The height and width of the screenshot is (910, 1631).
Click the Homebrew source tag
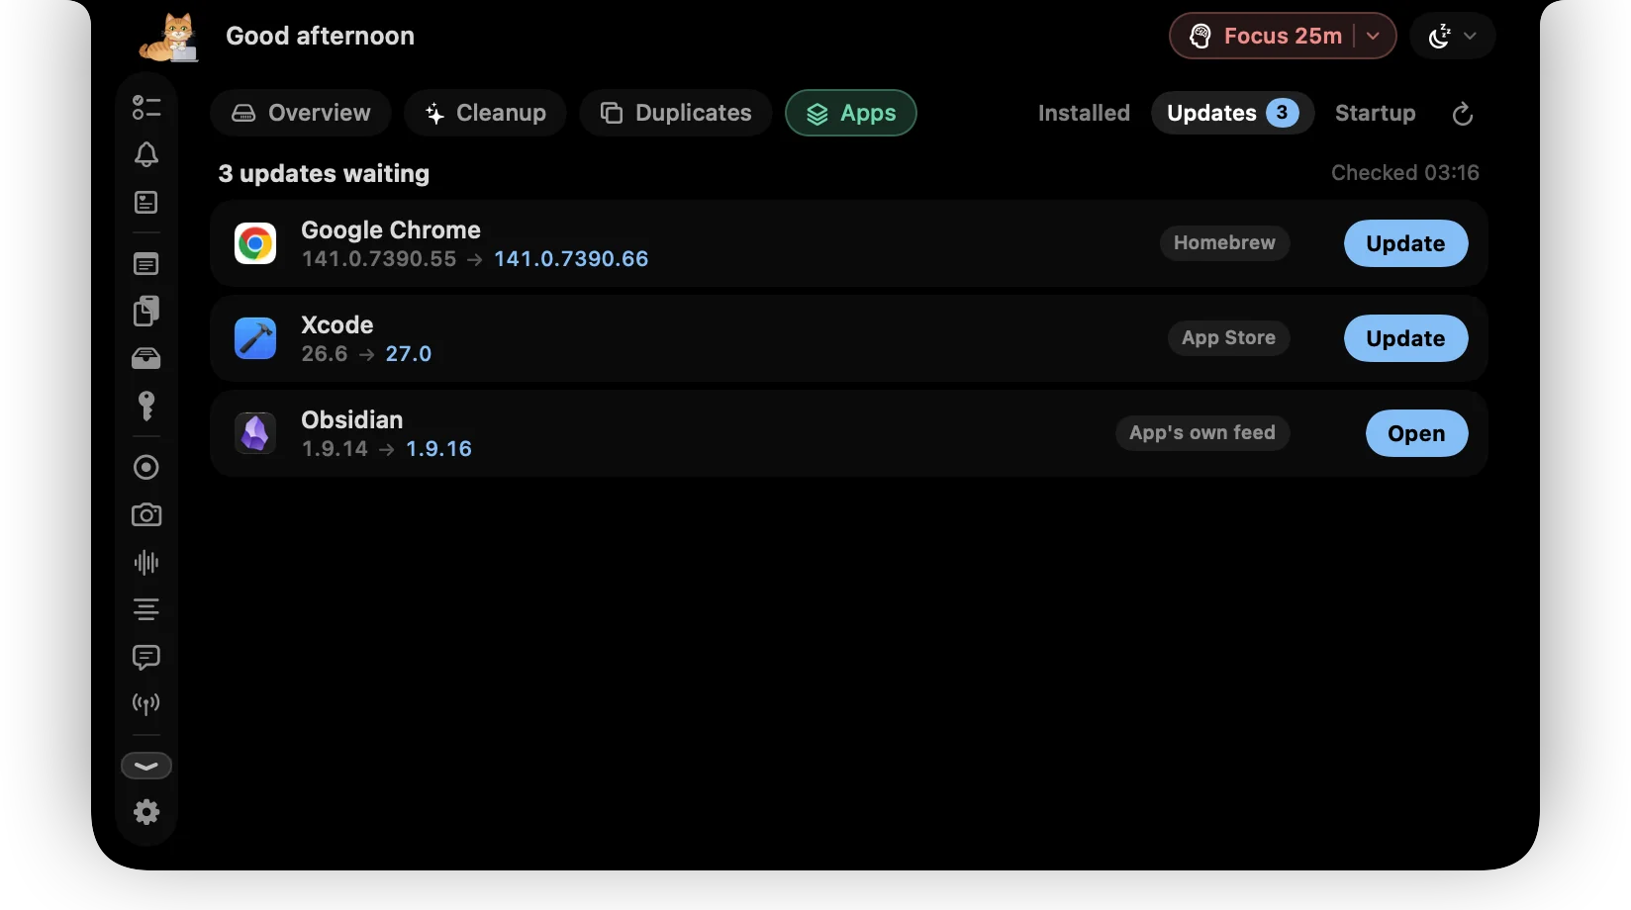(1224, 242)
